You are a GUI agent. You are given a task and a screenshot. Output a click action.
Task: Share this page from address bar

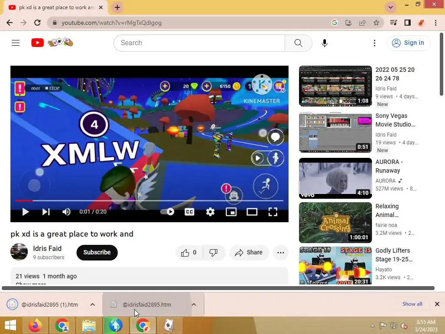(362, 23)
